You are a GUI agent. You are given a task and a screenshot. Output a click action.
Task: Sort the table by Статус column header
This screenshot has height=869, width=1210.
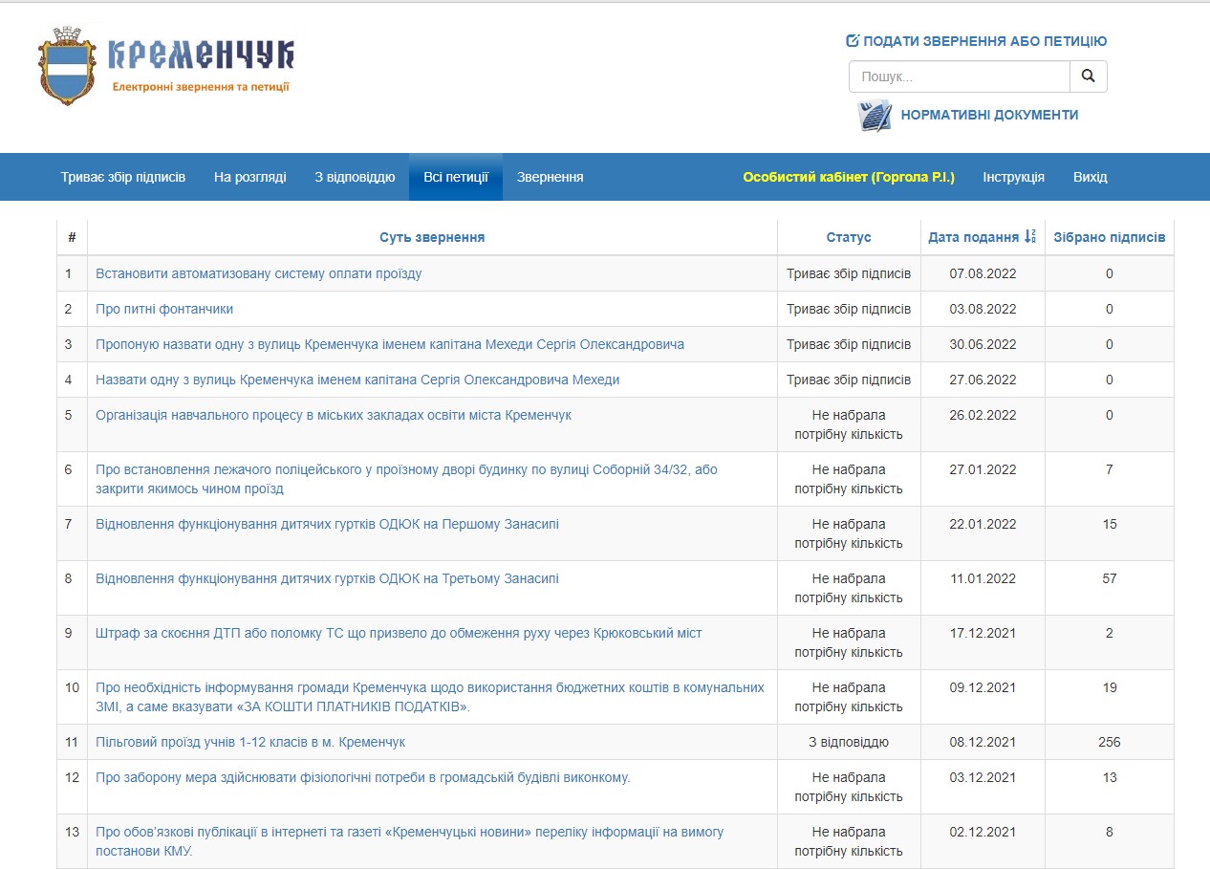pos(849,237)
